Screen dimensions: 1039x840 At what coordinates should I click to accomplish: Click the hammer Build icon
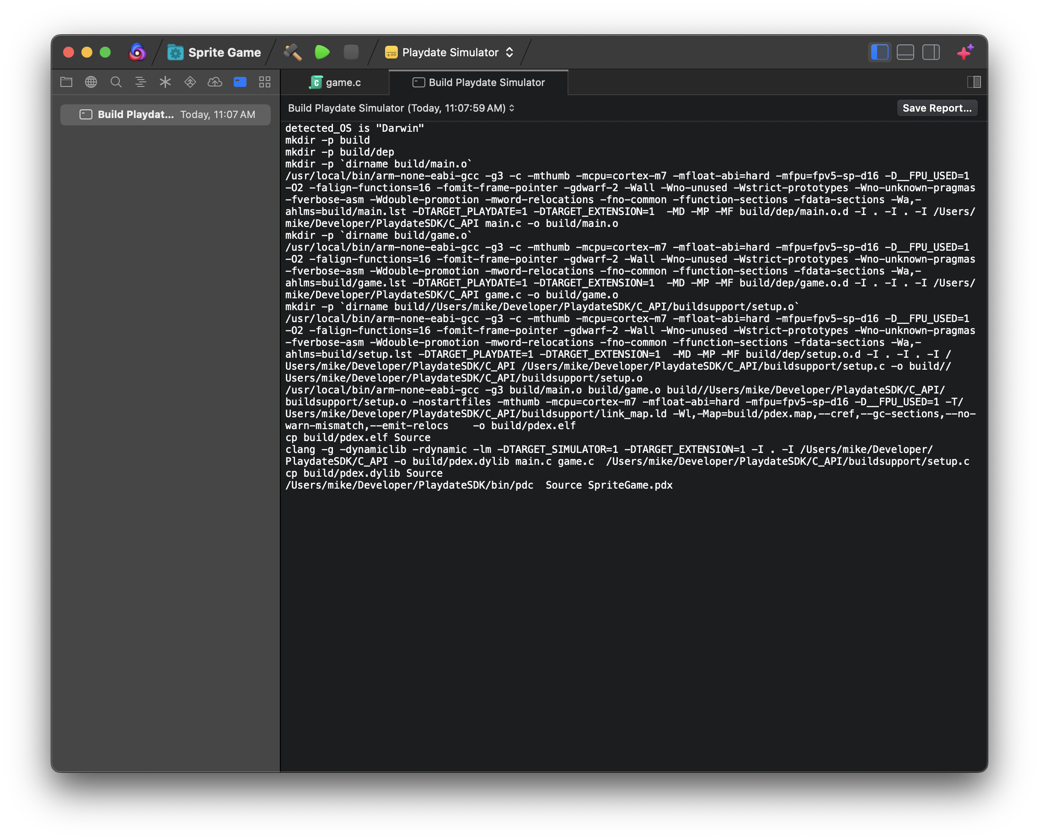click(293, 52)
